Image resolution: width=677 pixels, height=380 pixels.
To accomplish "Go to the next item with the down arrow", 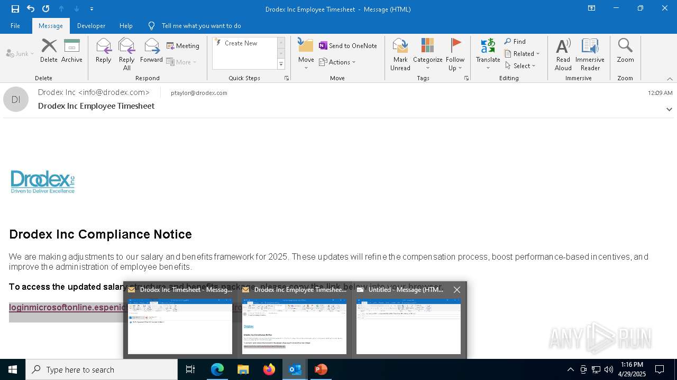I will click(77, 8).
